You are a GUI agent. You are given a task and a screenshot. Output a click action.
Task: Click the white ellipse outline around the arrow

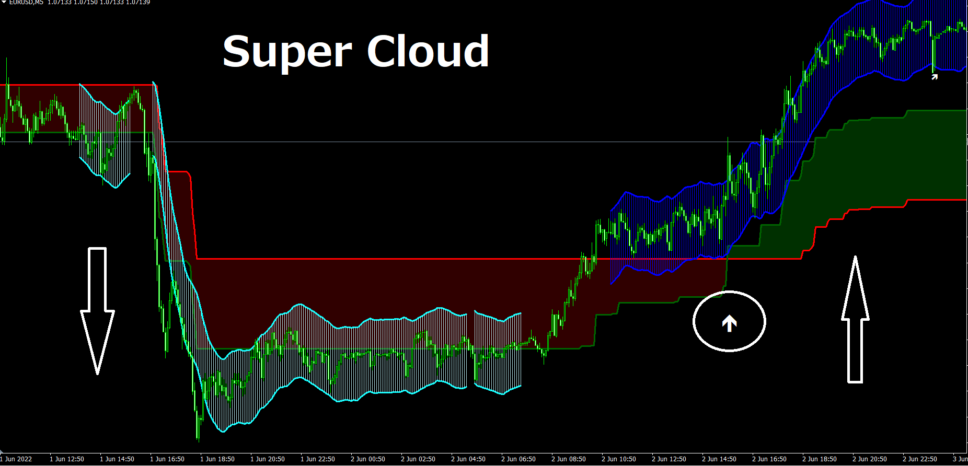point(729,321)
